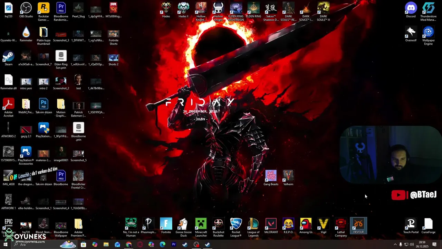
Task: Open the VALORANT desktop shortcut
Action: (271, 226)
